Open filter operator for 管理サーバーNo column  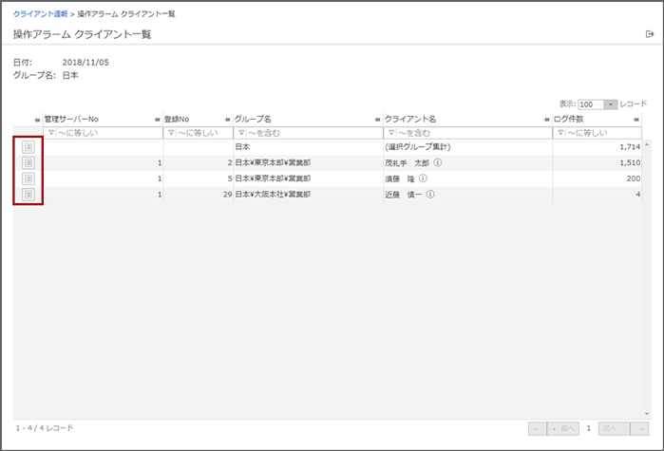point(51,134)
